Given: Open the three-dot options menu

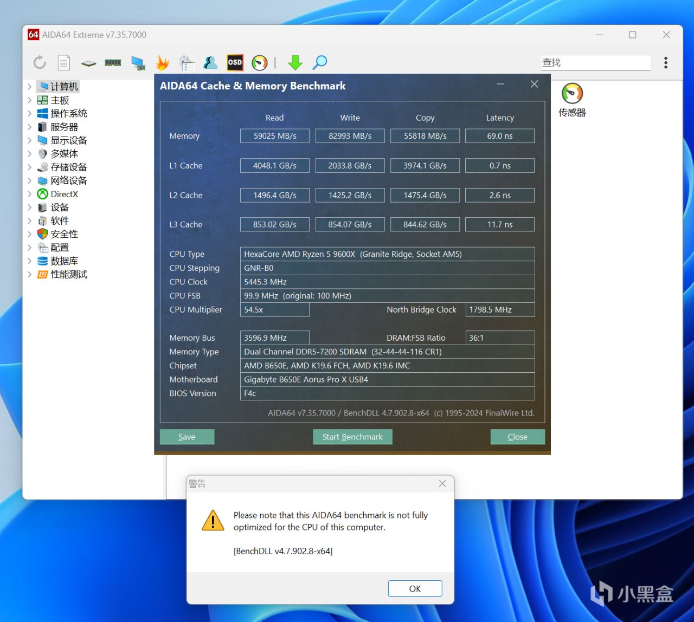Looking at the screenshot, I should pyautogui.click(x=666, y=63).
